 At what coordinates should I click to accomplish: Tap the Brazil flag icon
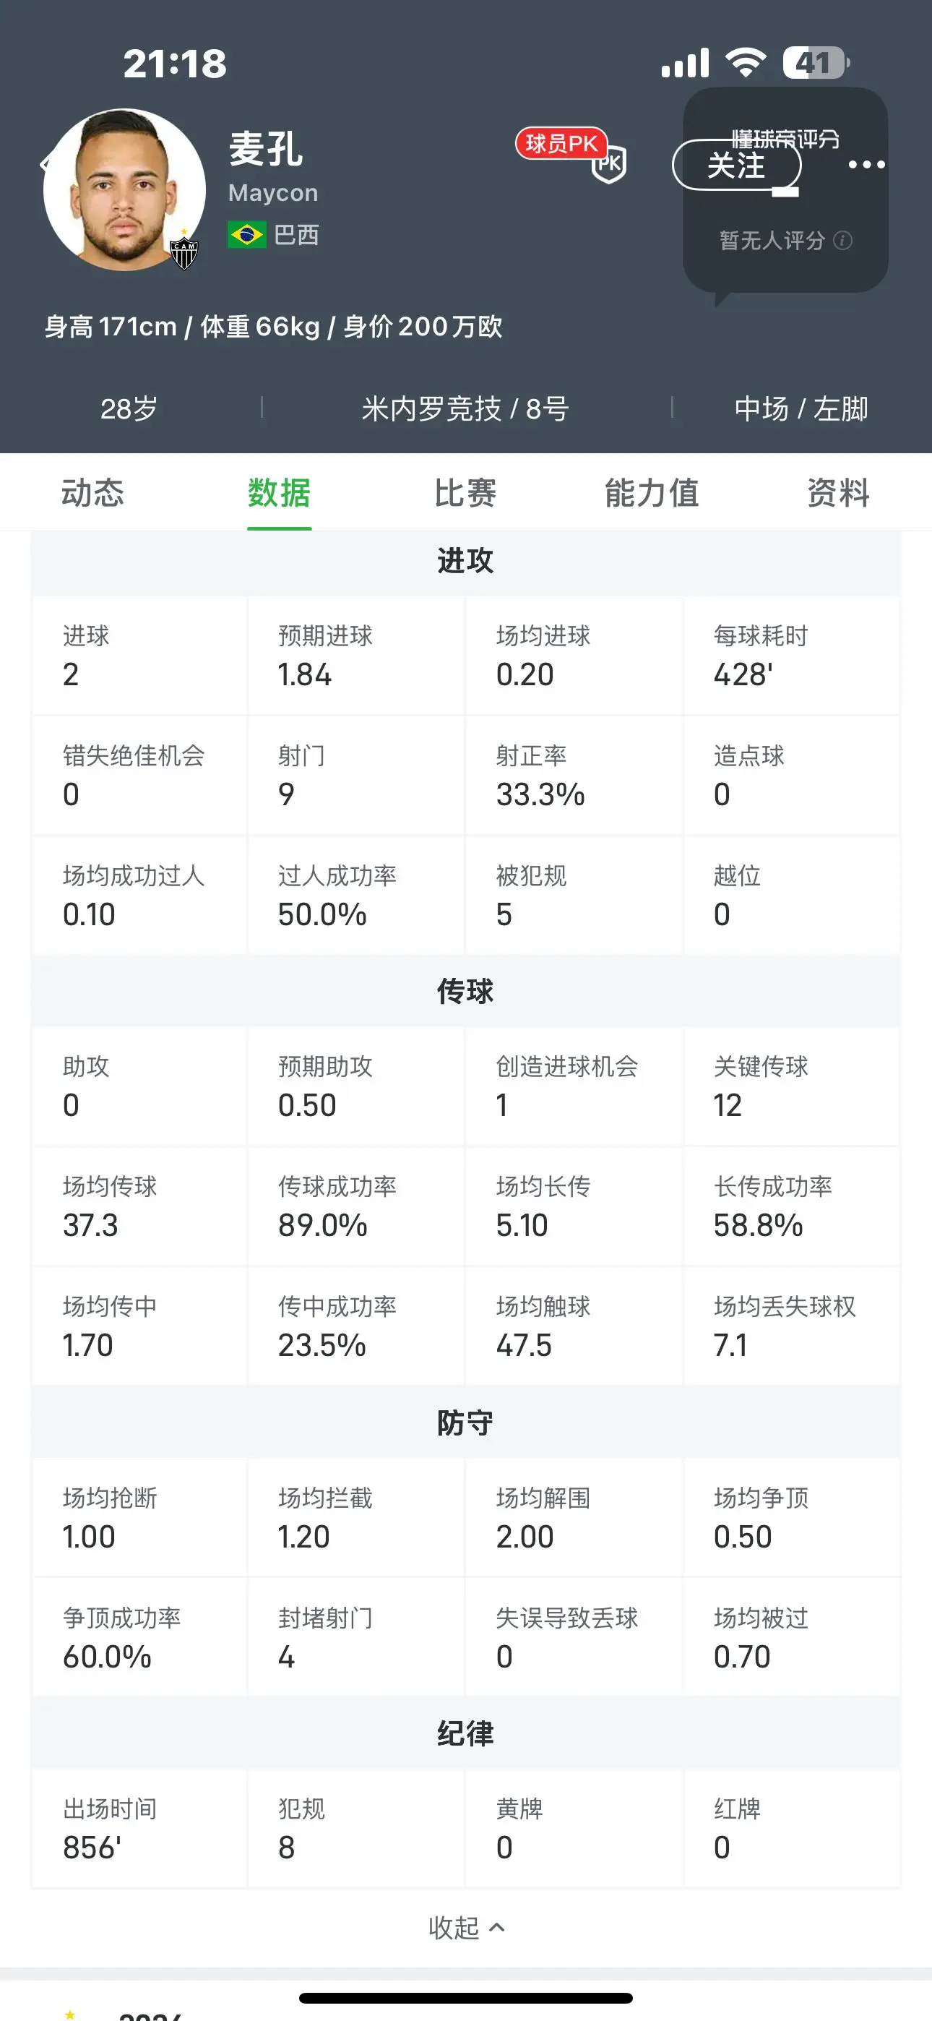[246, 235]
